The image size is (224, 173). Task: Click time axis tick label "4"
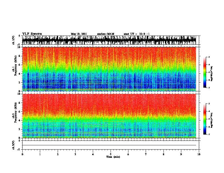[93, 154]
